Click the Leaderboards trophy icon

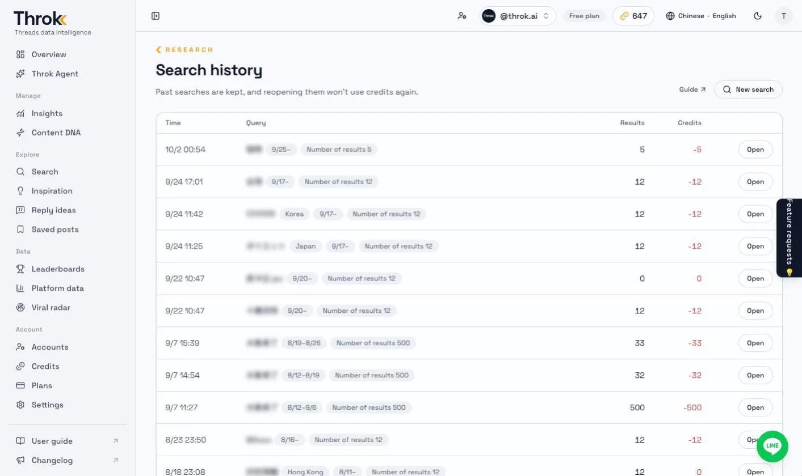coord(20,269)
